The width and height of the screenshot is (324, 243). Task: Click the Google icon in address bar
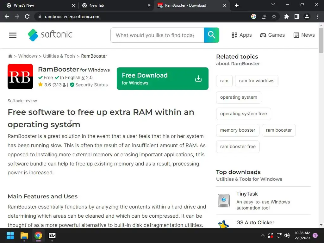[254, 16]
